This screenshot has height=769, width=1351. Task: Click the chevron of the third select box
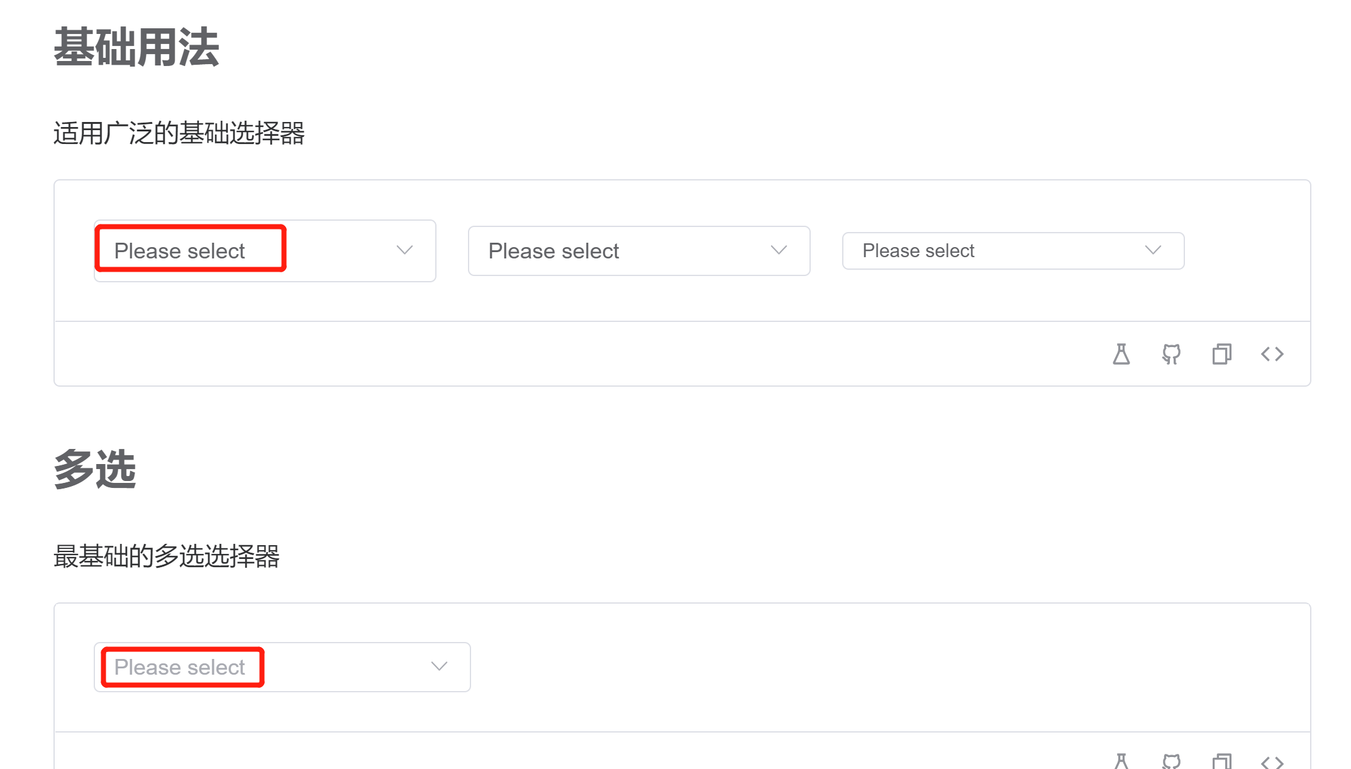tap(1152, 250)
